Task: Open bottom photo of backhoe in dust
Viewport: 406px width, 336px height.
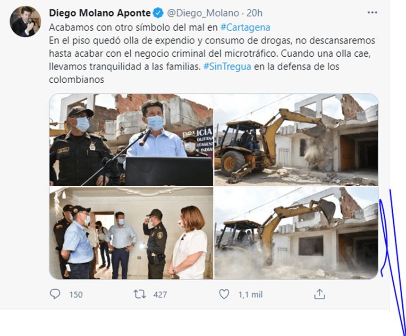Action: coord(296,233)
